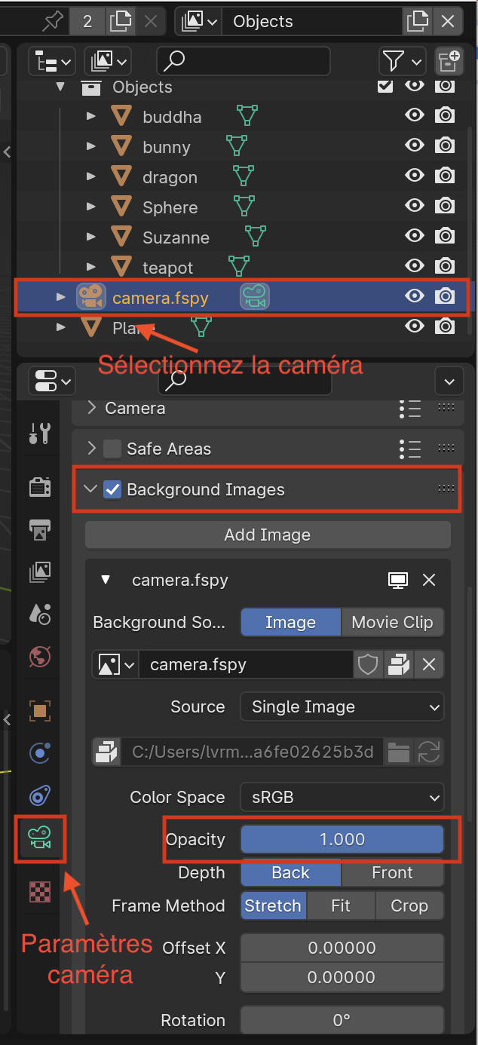Open the Render properties tab
The image size is (478, 1045).
click(x=39, y=487)
